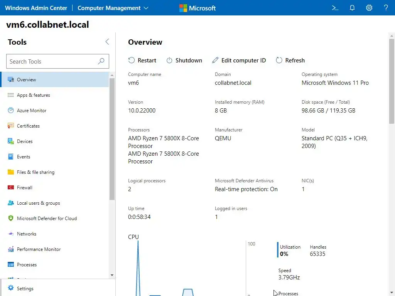Open Processes tool

(x=55, y=264)
